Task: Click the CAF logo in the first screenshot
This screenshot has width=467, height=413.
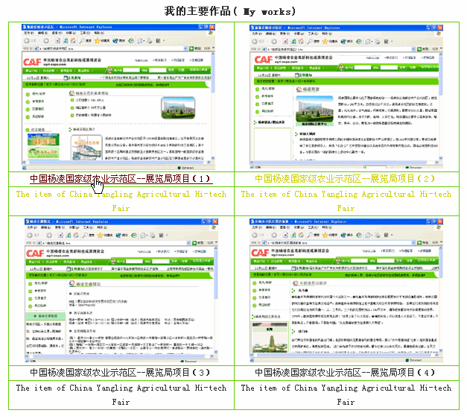Action: tap(31, 61)
